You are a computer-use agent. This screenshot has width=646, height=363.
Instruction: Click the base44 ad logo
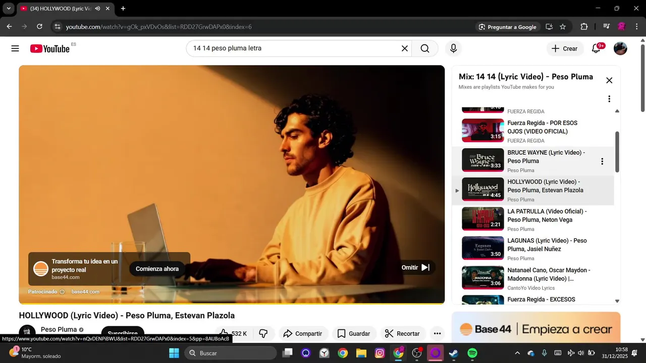tap(41, 269)
